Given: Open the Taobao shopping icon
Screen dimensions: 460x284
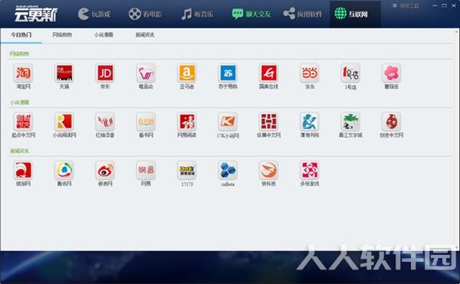Looking at the screenshot, I should [23, 73].
